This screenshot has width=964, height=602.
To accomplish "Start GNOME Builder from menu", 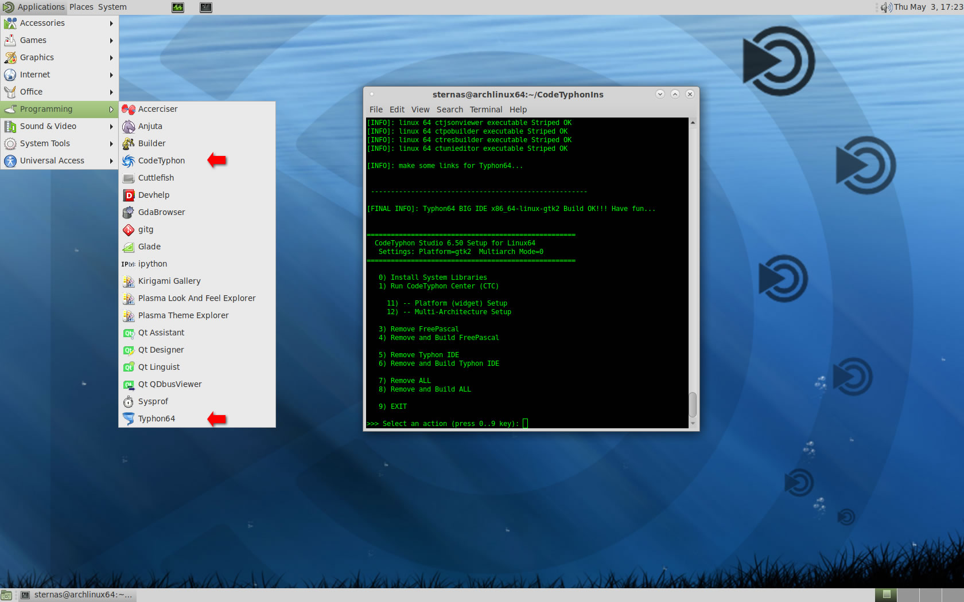I will [197, 143].
